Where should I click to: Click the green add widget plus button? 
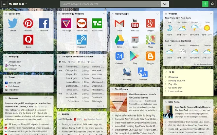[x=205, y=4]
